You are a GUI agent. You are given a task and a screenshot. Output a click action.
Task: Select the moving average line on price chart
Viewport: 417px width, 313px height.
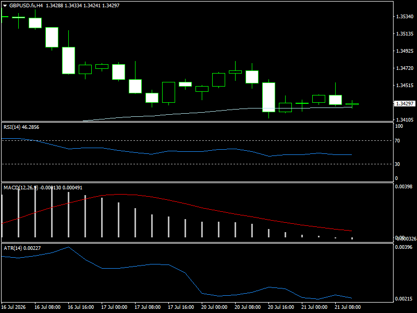coord(218,111)
